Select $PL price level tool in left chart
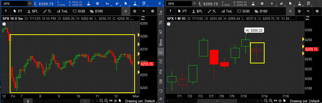Screen dimensions: 322x103 tap(33, 11)
